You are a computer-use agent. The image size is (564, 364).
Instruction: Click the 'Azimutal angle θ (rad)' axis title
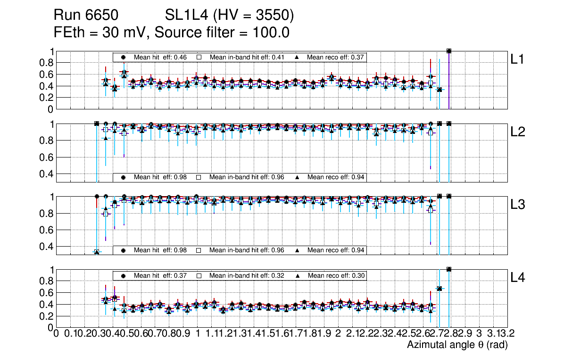click(x=457, y=345)
